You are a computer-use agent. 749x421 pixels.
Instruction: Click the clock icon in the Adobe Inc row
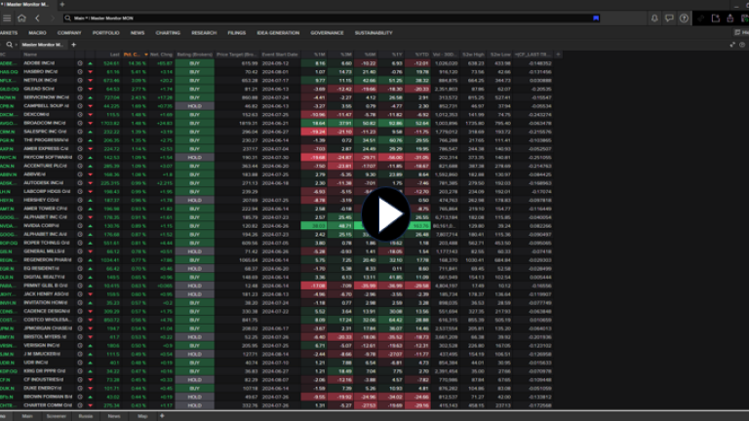pos(82,62)
